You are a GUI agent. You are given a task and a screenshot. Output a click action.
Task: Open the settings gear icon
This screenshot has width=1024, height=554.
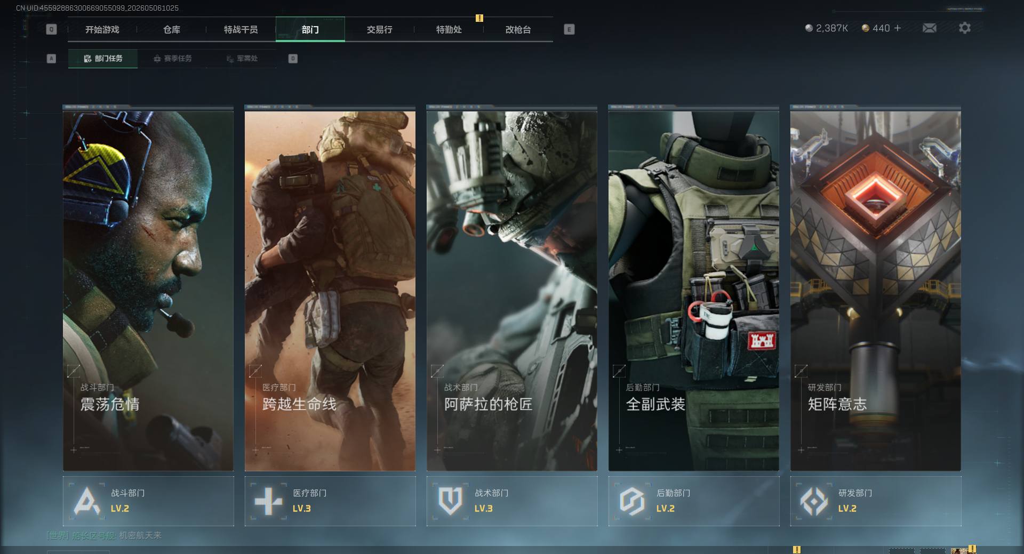[964, 28]
